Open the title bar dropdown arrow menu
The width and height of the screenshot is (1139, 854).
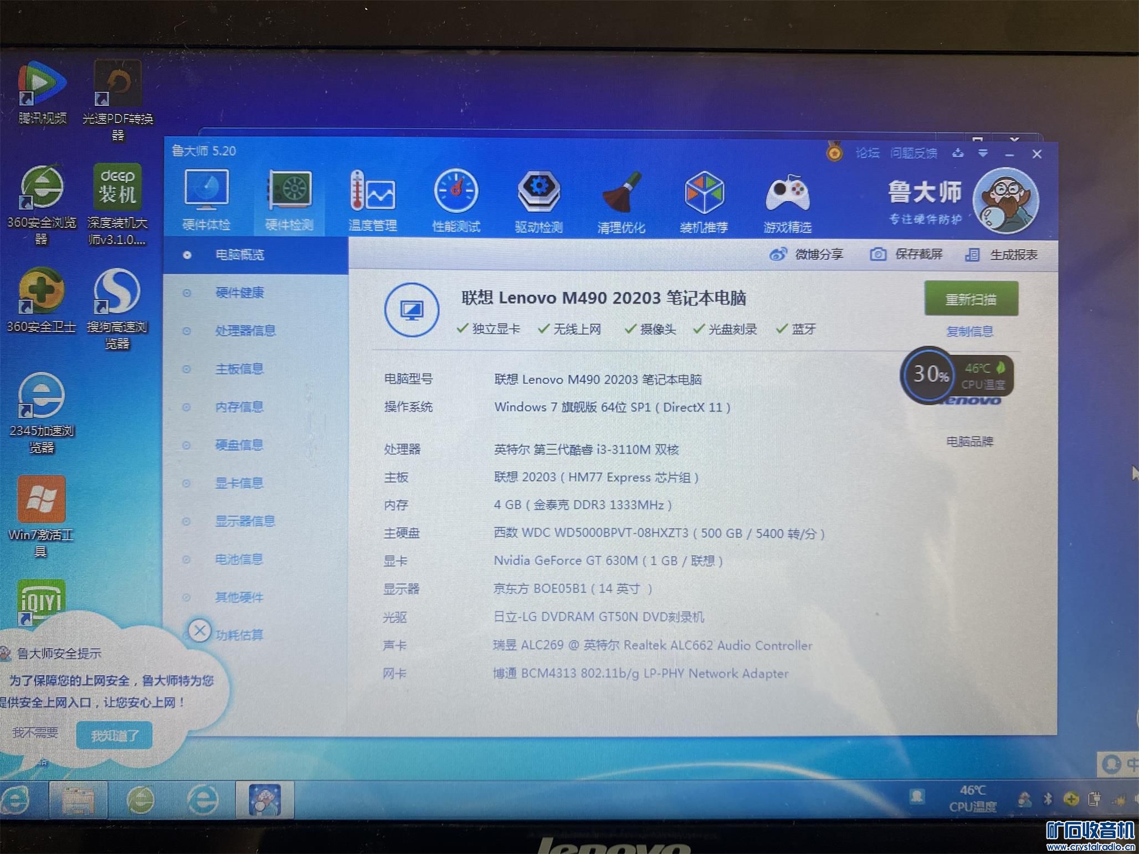[983, 153]
